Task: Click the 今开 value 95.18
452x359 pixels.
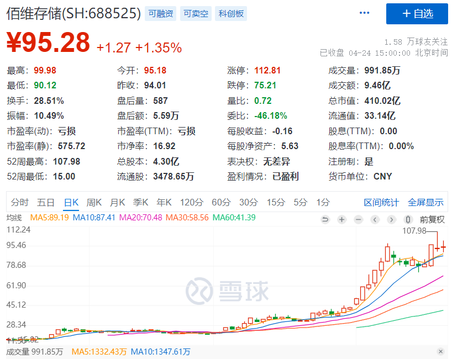Action: tap(155, 70)
